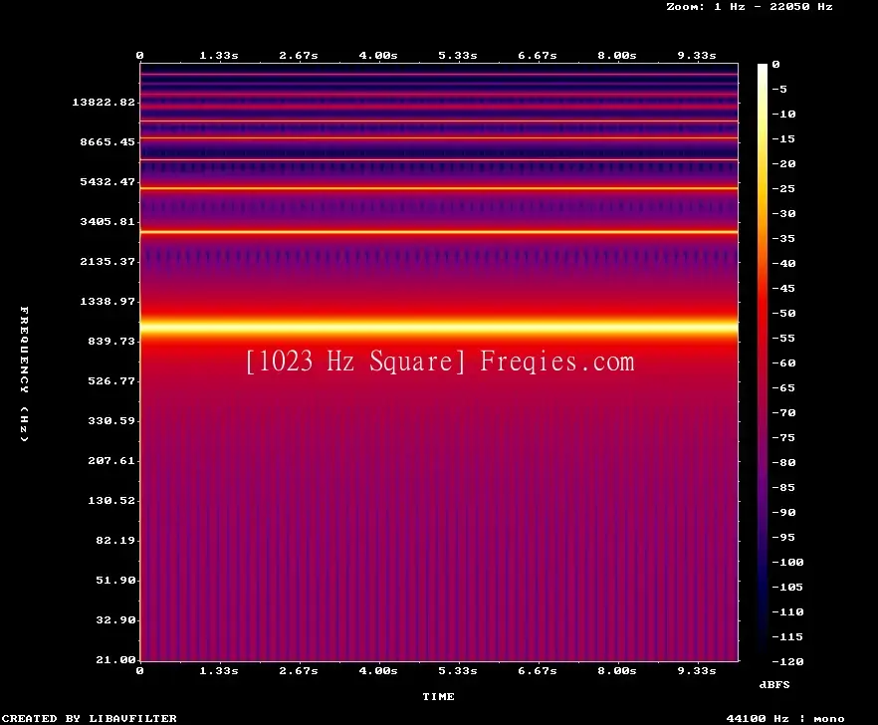Click the dBFS color gradient bar

click(x=763, y=362)
